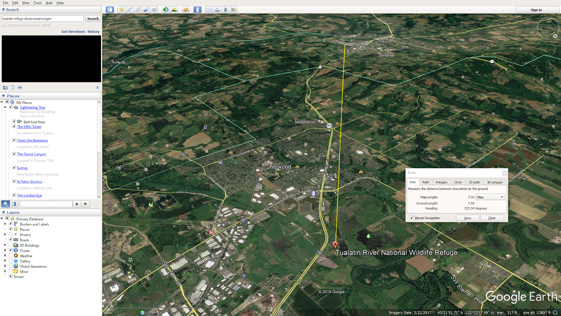Expand the Global Awareness layer node
Image resolution: width=561 pixels, height=316 pixels.
pos(5,266)
